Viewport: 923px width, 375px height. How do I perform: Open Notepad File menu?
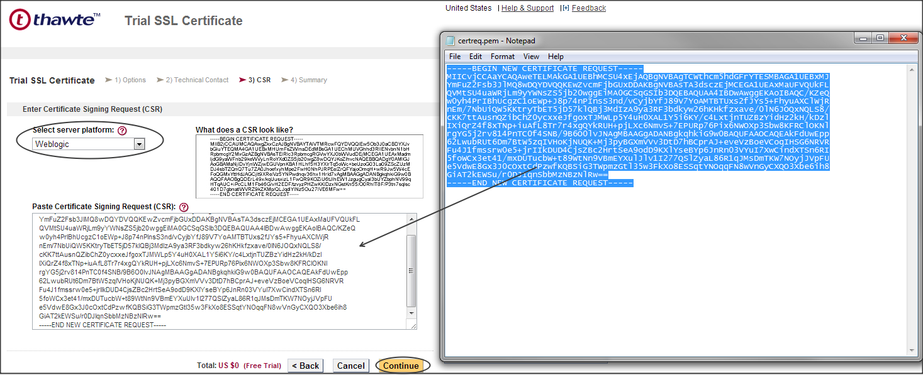[x=455, y=57]
